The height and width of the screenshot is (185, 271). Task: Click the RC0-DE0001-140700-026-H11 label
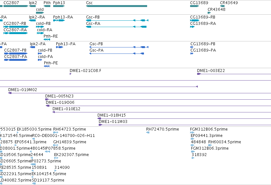click(x=63, y=136)
